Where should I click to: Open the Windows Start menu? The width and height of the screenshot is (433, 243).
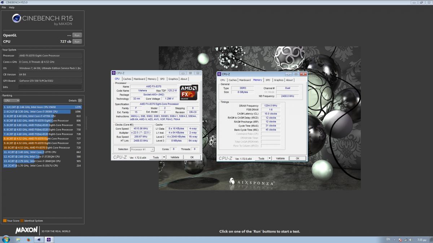[6, 239]
